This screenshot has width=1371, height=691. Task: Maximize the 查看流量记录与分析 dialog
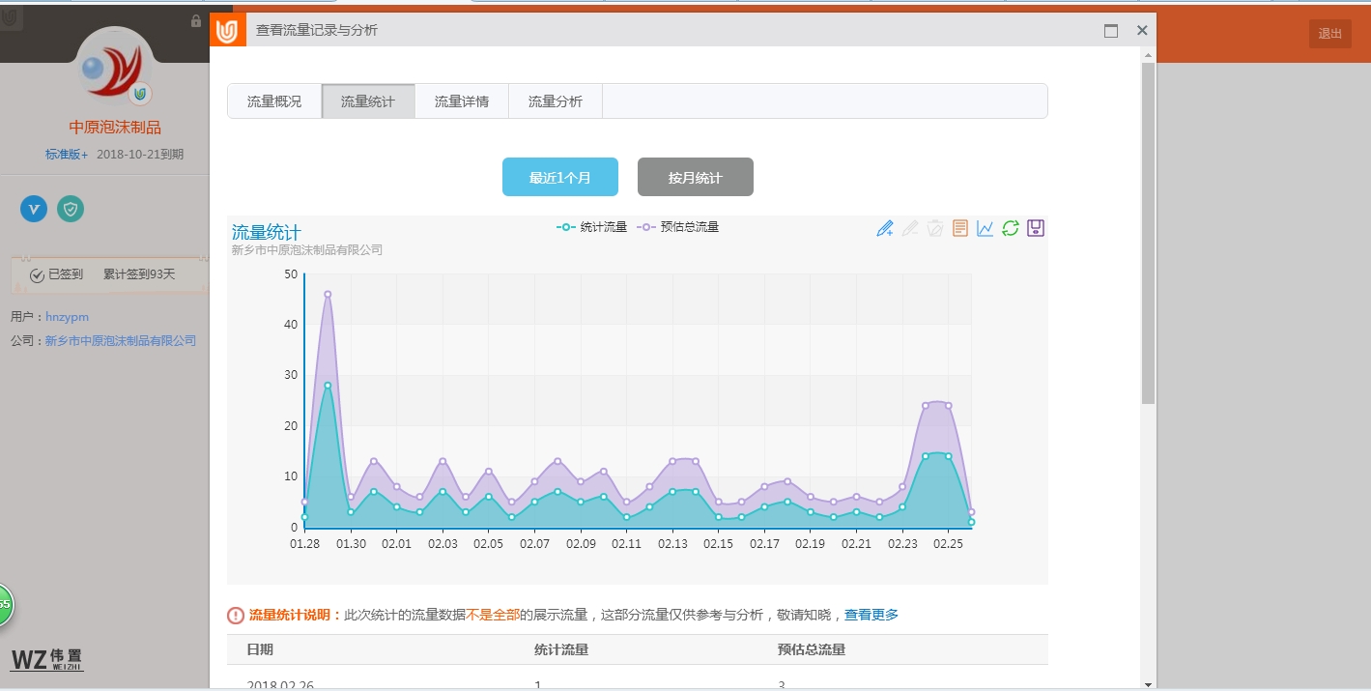pos(1111,31)
